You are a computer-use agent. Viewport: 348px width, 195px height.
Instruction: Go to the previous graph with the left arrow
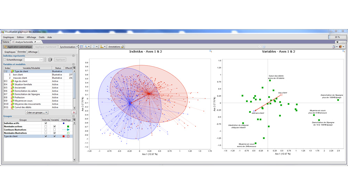coord(259,47)
